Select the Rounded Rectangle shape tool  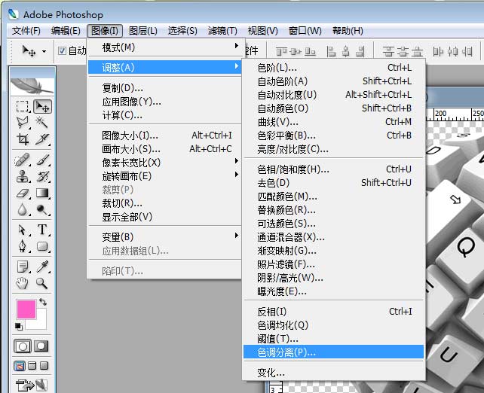coord(42,246)
